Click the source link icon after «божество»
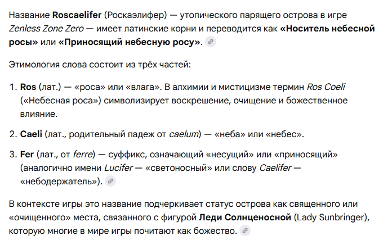 tap(245, 230)
